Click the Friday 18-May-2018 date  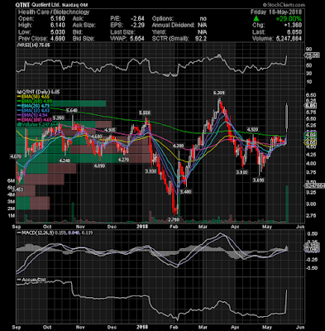click(276, 12)
